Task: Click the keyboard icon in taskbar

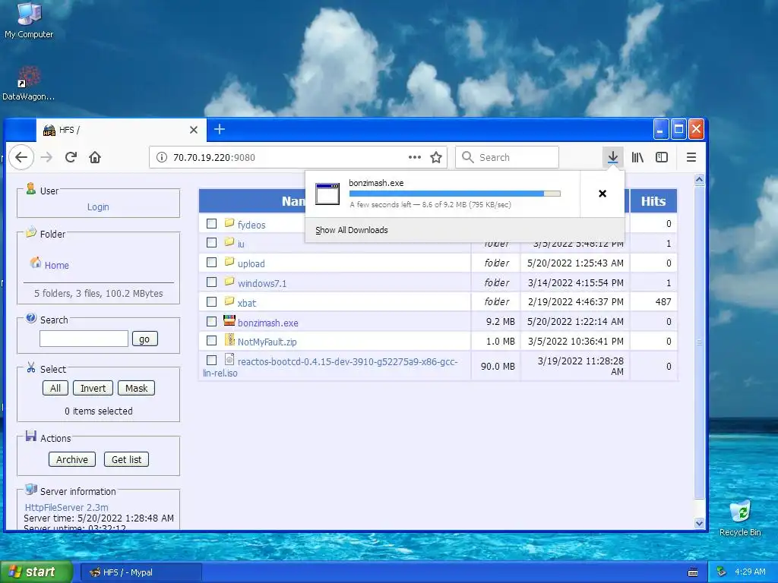Action: click(693, 572)
